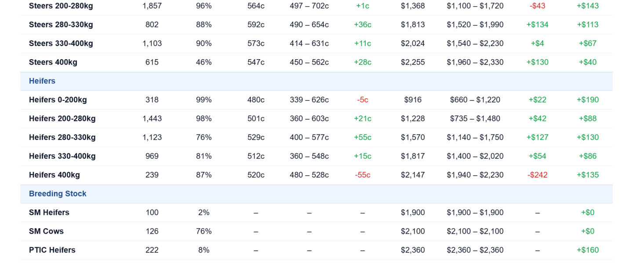Screen dimensions: 633x263
Task: Click the 1,857 head count for Steers
Action: [x=152, y=6]
